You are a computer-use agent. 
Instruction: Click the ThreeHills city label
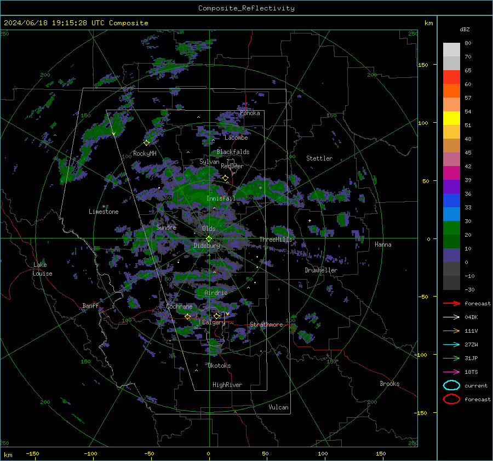click(276, 240)
